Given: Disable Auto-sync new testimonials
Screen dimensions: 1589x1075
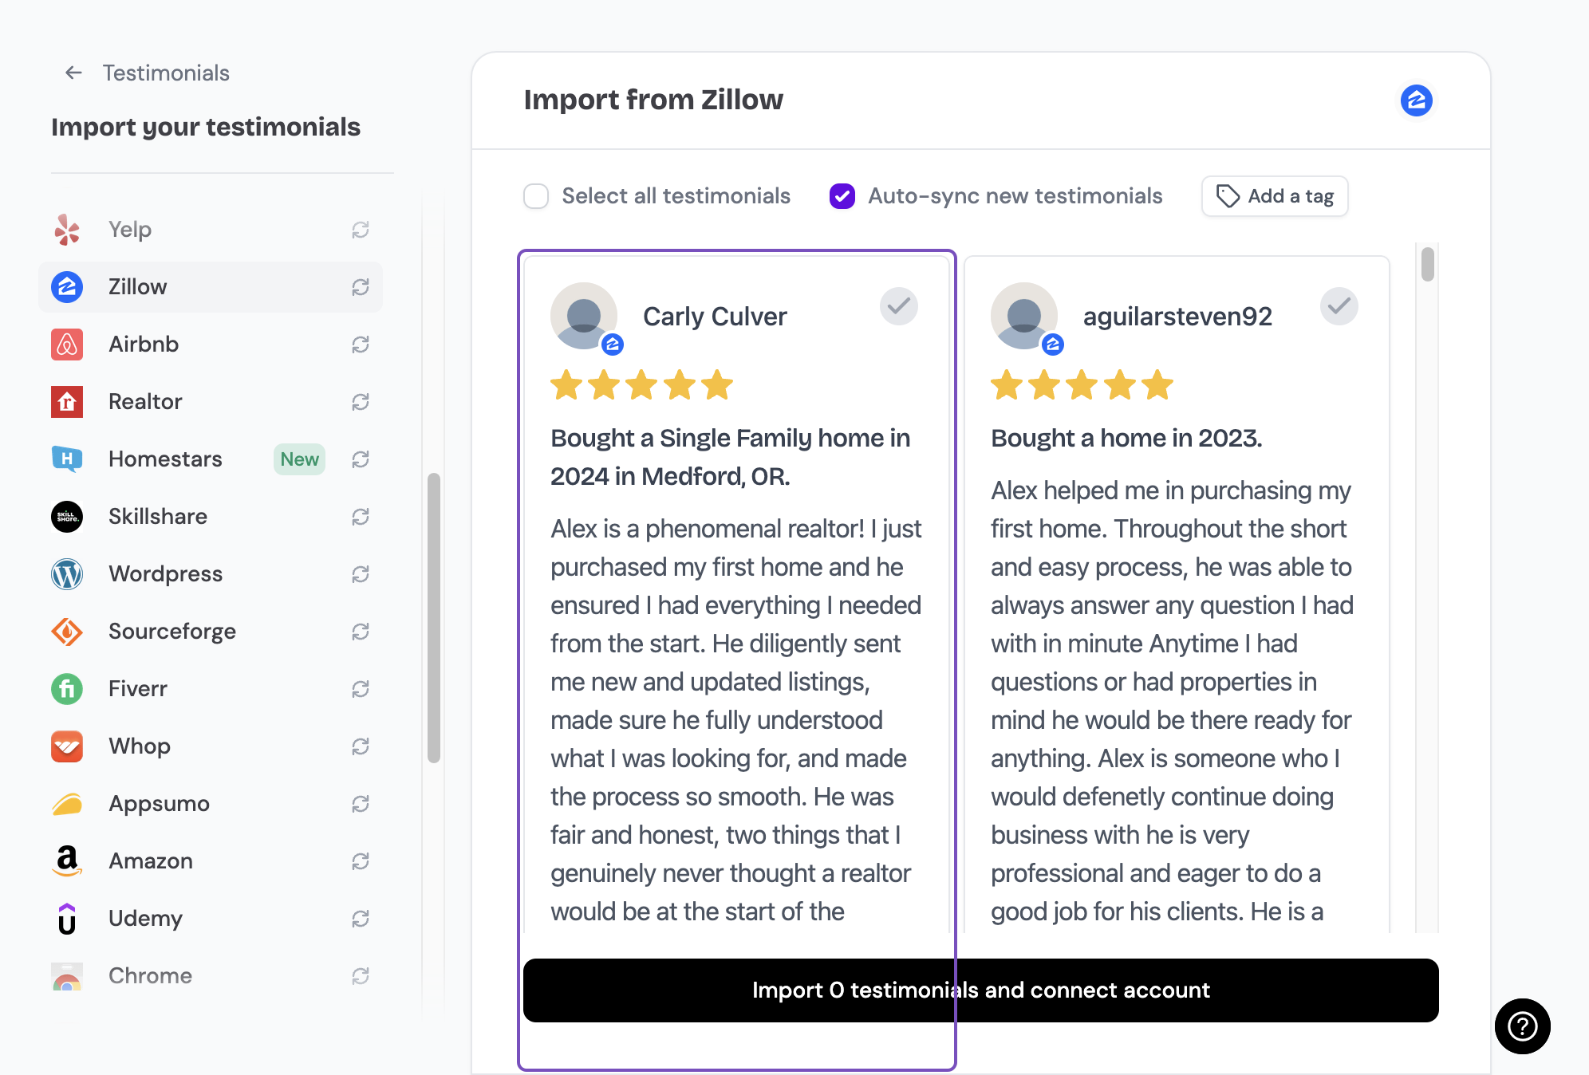Looking at the screenshot, I should tap(842, 196).
